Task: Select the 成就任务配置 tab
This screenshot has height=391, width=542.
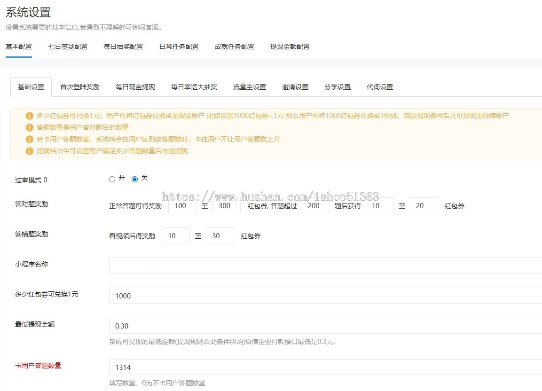Action: [235, 47]
